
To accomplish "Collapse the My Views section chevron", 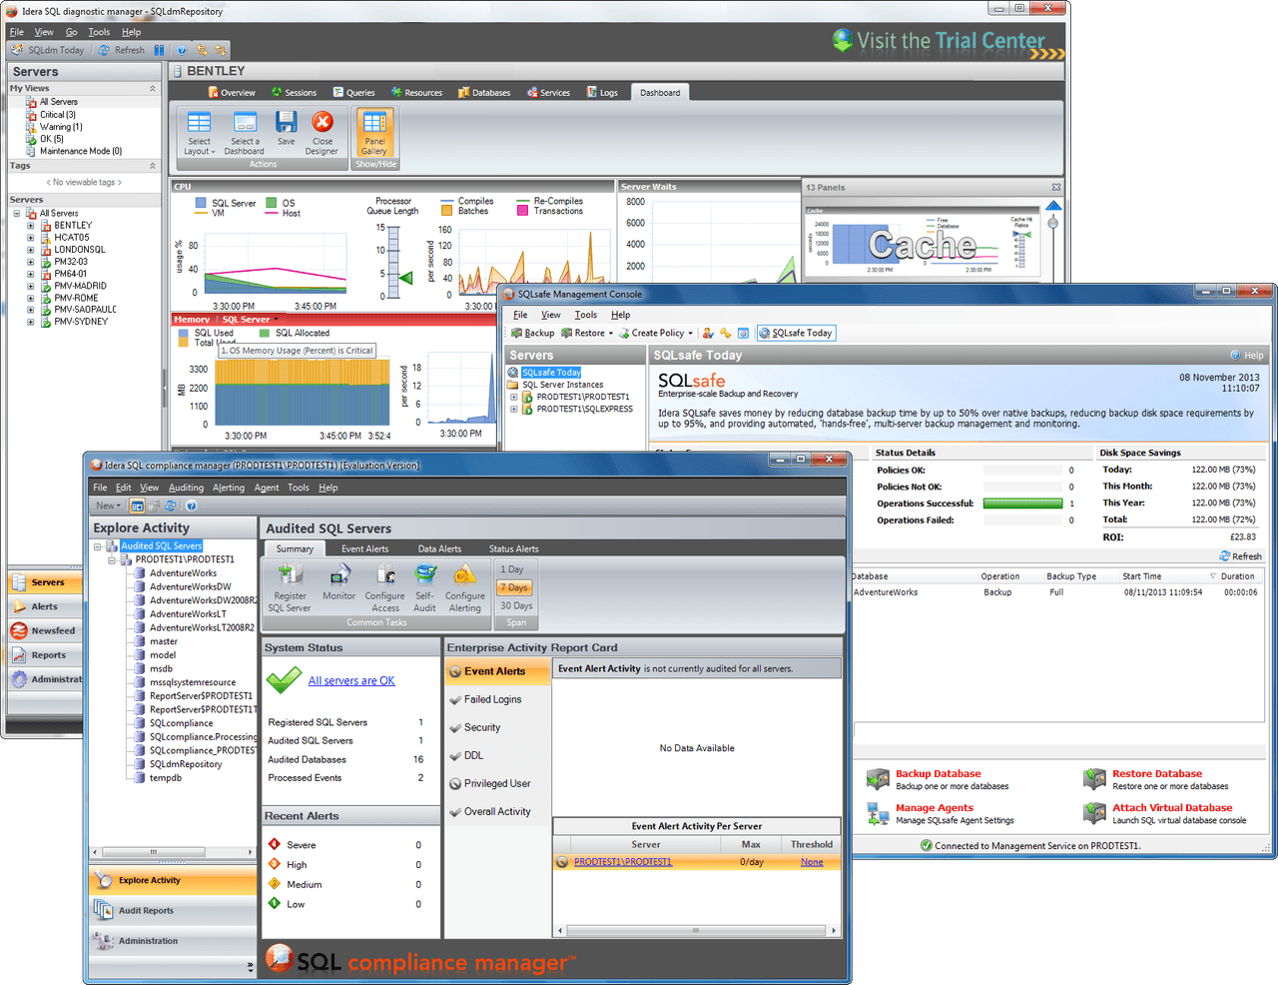I will tap(153, 89).
